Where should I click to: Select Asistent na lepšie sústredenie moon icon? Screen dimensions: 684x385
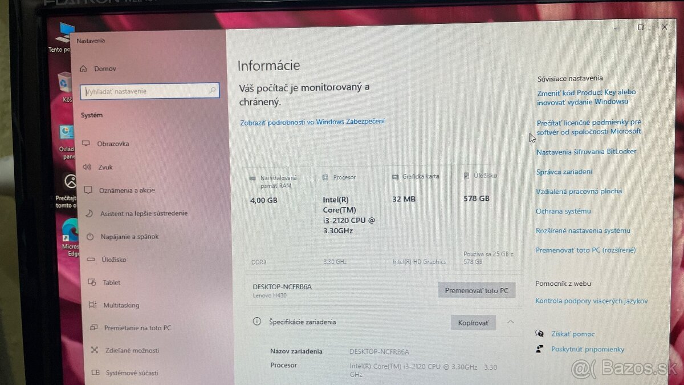click(89, 213)
